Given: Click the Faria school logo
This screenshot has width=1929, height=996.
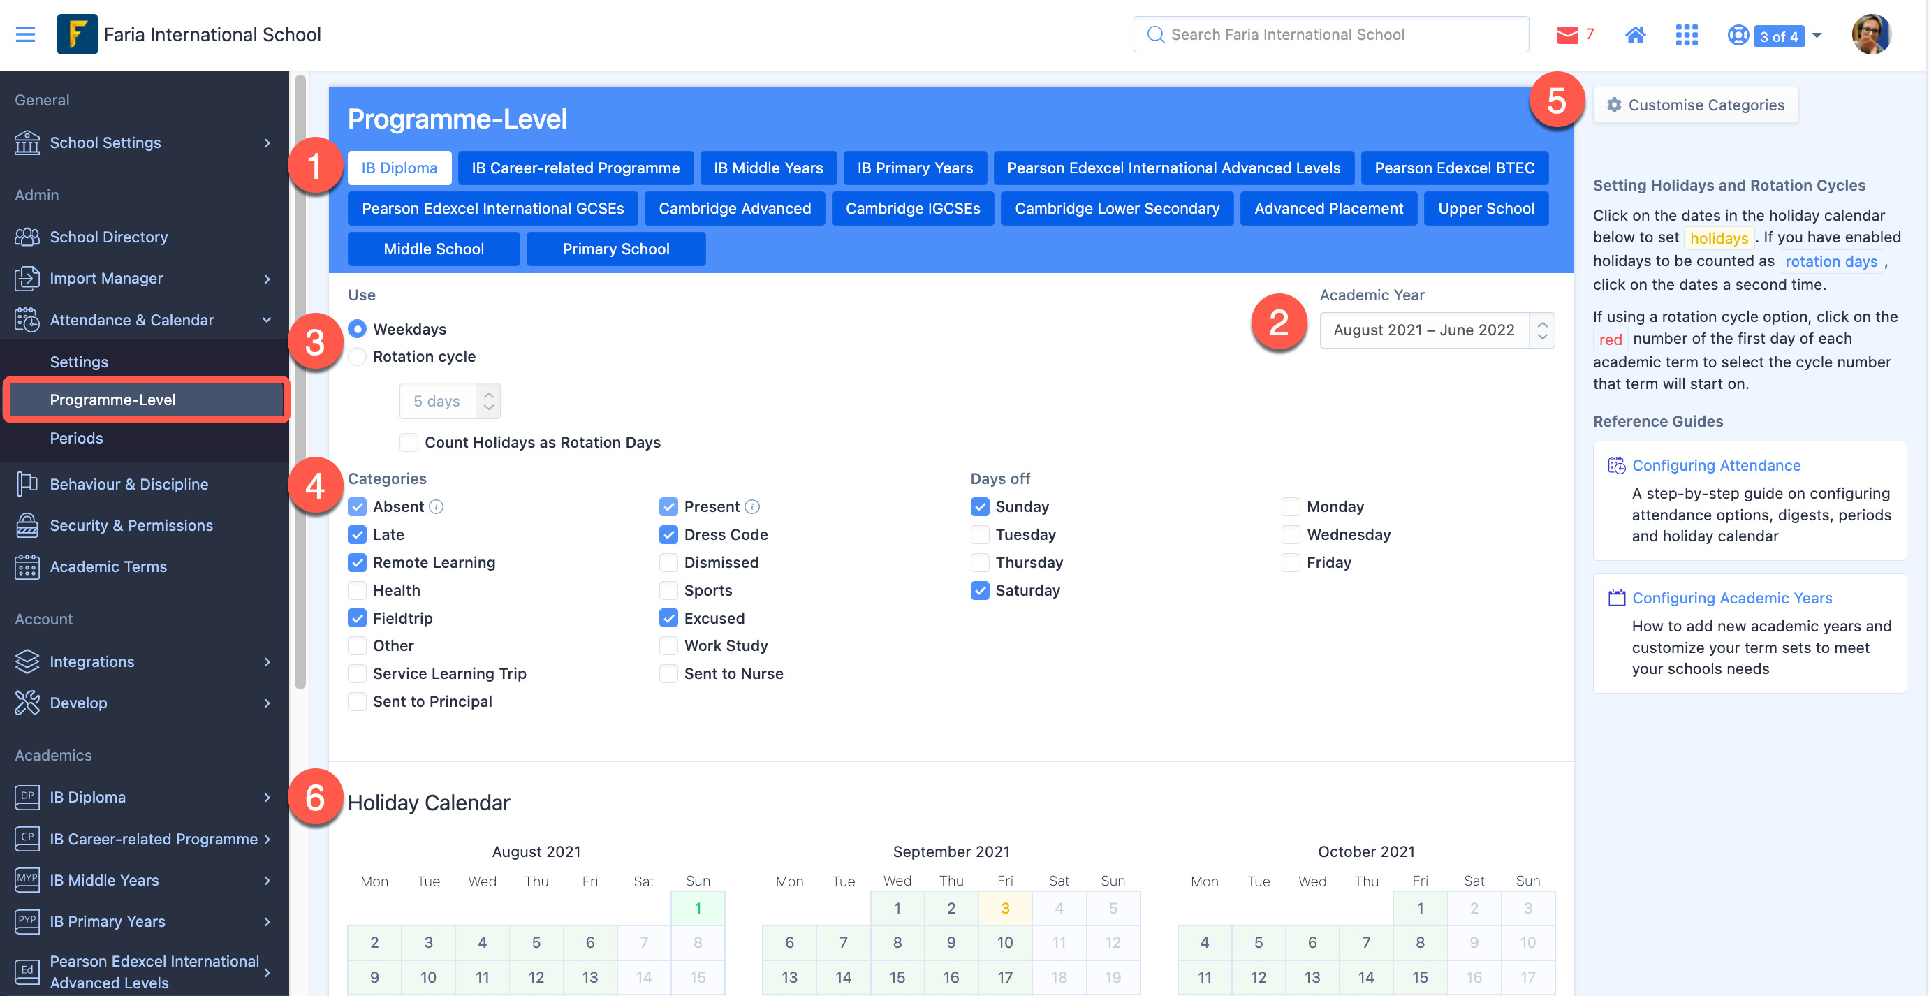Looking at the screenshot, I should tap(77, 34).
